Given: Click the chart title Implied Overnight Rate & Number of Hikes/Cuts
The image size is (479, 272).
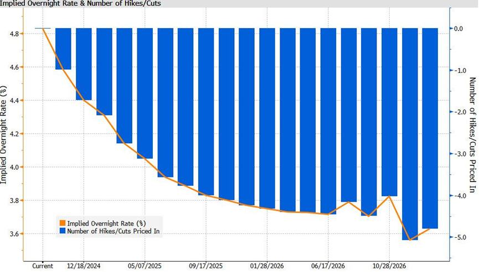Looking at the screenshot, I should click(x=80, y=4).
